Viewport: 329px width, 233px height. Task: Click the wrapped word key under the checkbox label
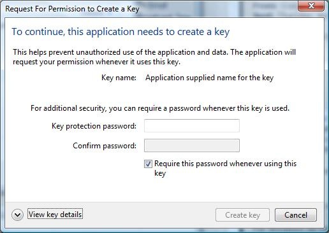click(160, 173)
